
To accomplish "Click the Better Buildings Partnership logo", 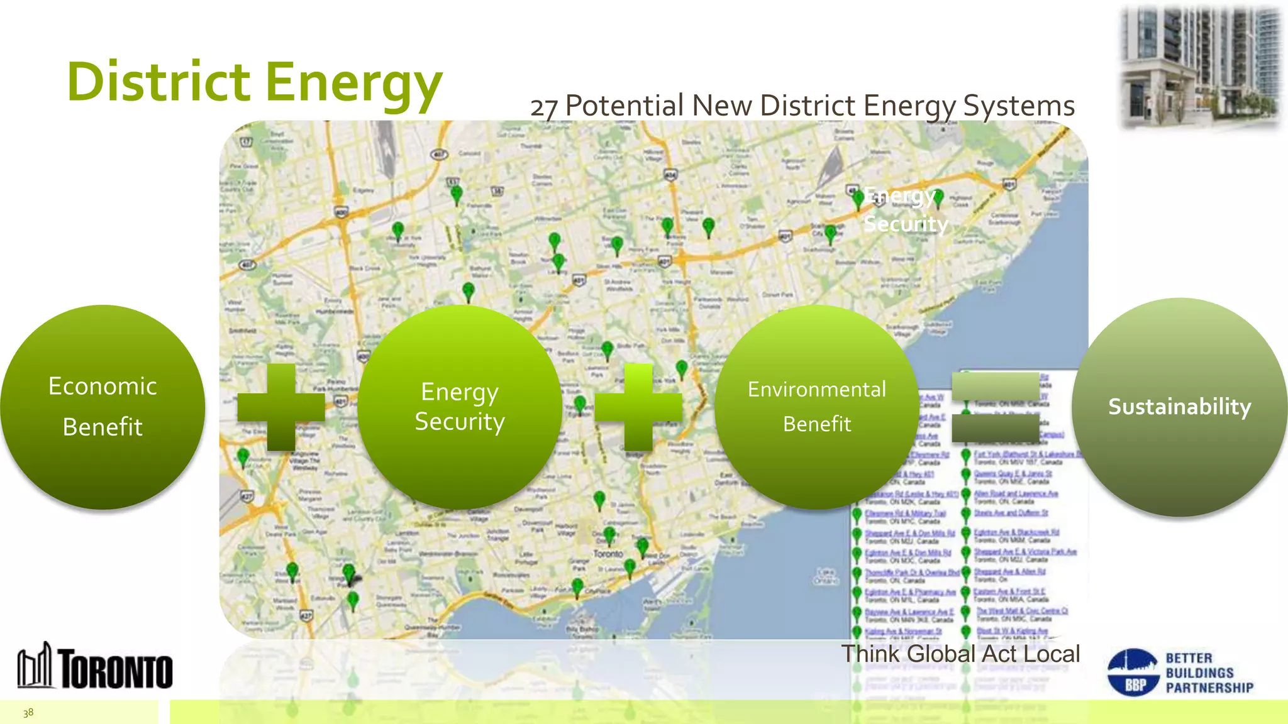I will (x=1180, y=672).
